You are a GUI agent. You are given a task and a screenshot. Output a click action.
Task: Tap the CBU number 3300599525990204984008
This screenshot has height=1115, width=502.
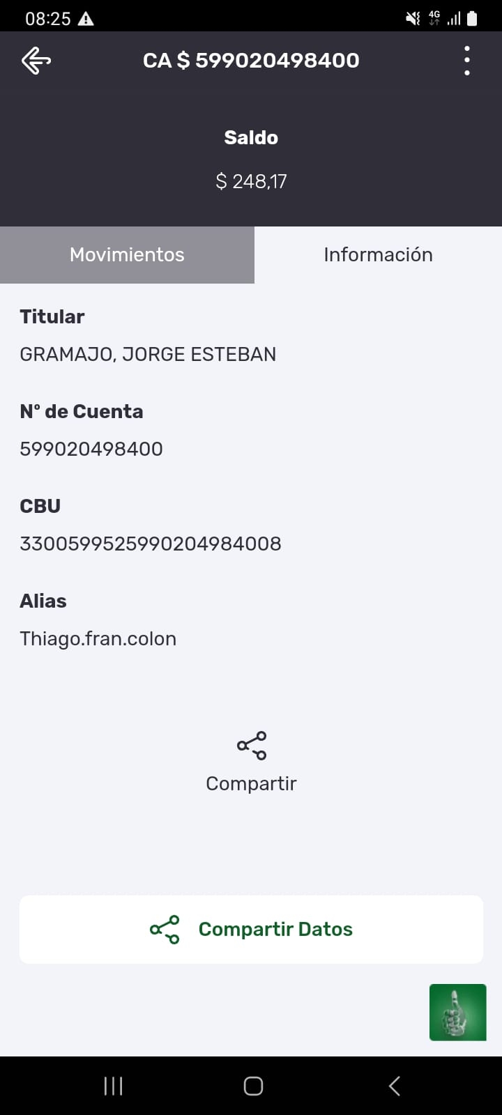coord(151,544)
